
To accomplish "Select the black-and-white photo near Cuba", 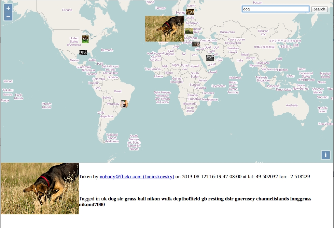I will pyautogui.click(x=83, y=52).
